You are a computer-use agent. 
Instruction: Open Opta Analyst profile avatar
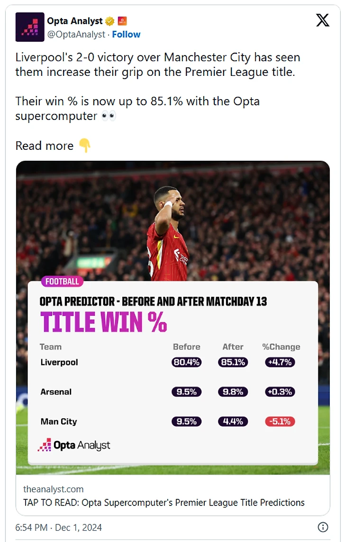pyautogui.click(x=30, y=27)
